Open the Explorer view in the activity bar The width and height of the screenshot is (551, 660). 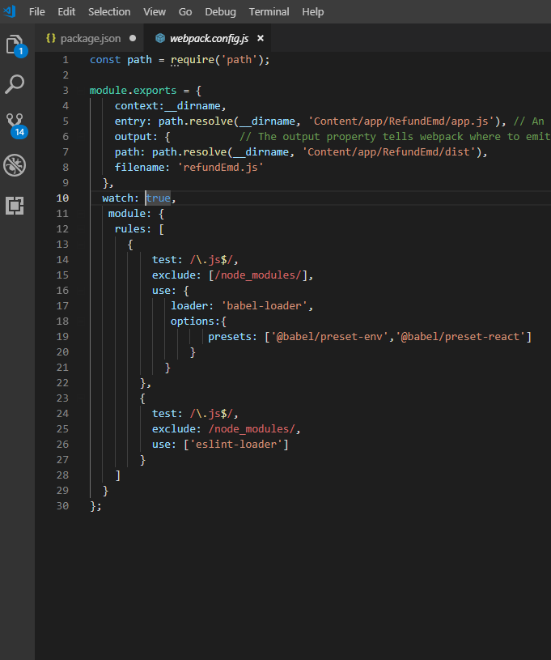[16, 45]
